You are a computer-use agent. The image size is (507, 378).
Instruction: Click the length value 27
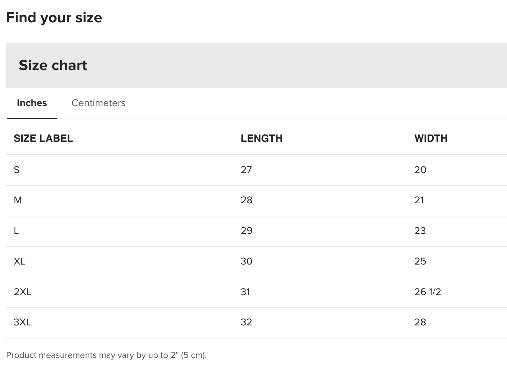(246, 170)
